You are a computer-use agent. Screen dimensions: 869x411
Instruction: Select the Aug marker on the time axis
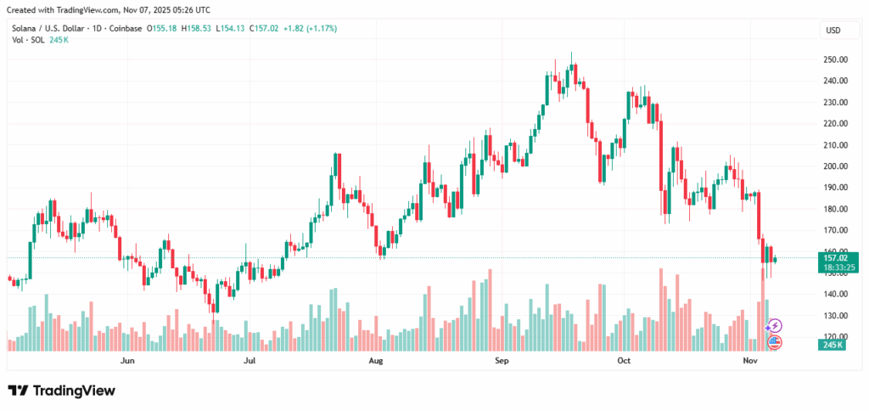click(x=376, y=361)
